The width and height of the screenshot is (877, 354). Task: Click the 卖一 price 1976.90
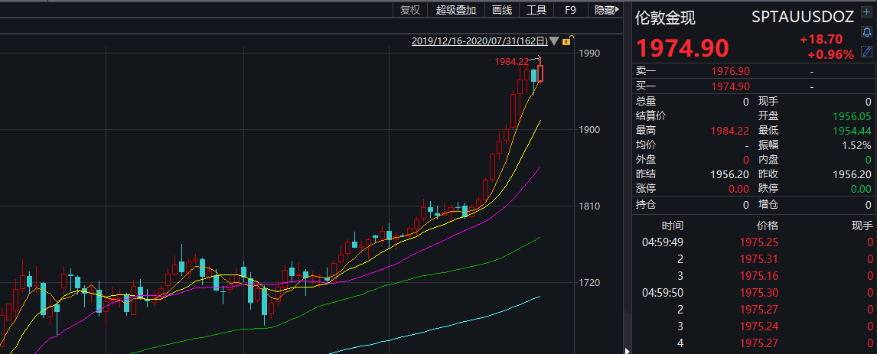[x=730, y=71]
